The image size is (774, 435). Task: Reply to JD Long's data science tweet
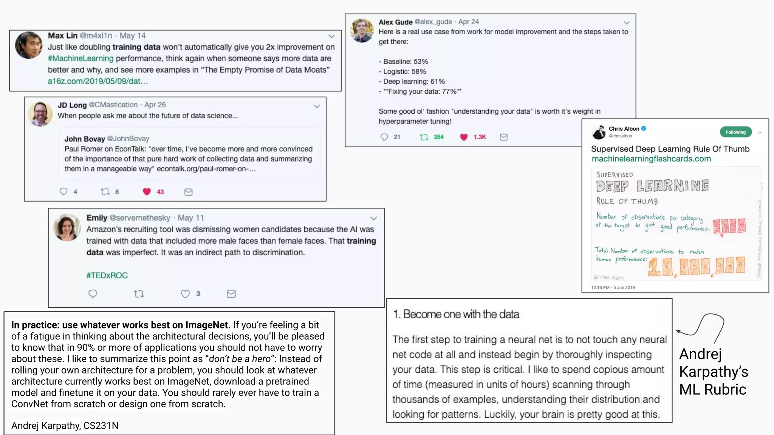(x=63, y=192)
